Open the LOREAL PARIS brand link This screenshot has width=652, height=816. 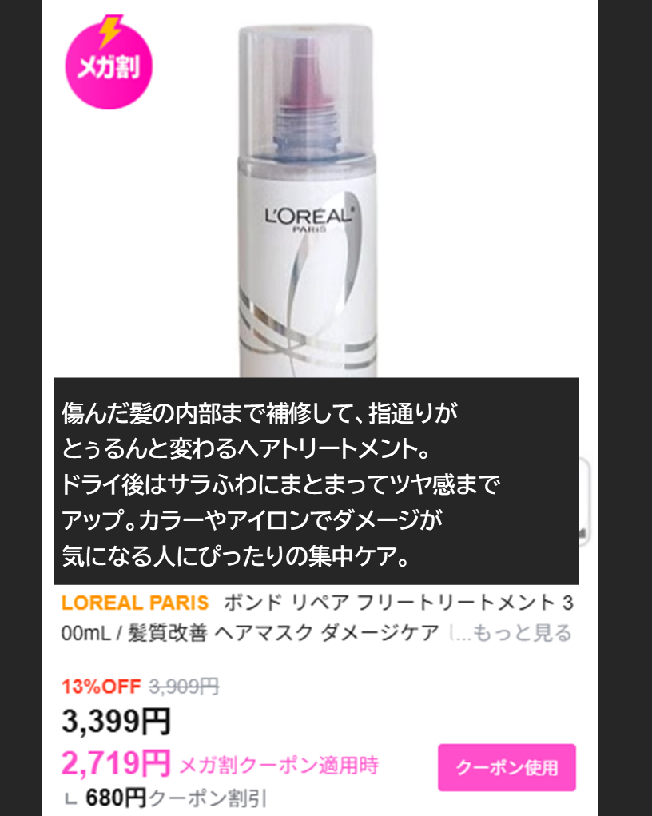135,603
